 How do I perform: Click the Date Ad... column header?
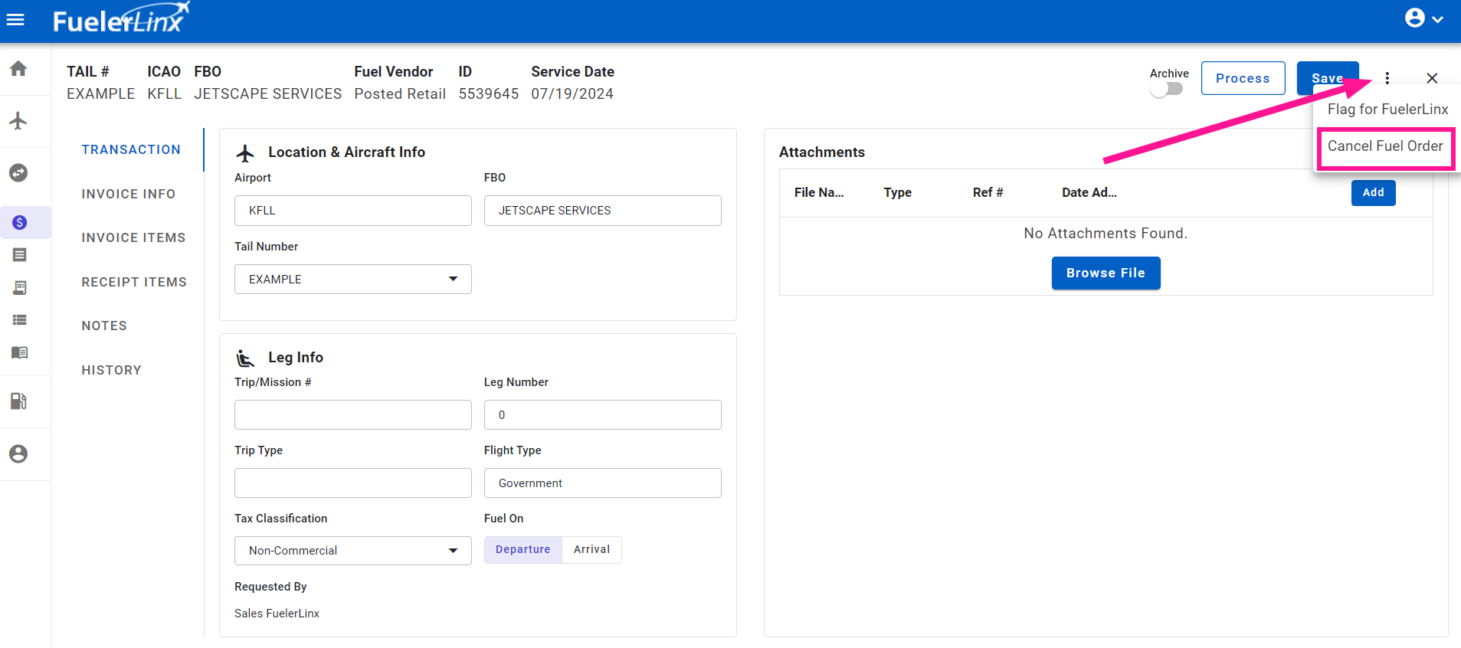pos(1089,193)
